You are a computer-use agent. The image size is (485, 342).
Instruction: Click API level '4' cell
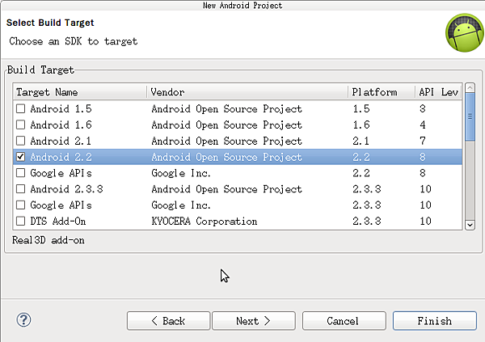423,125
